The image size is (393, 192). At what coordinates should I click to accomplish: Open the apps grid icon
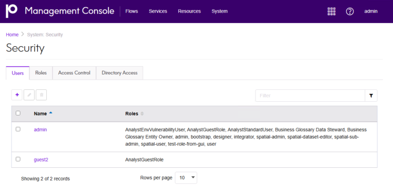pyautogui.click(x=331, y=12)
